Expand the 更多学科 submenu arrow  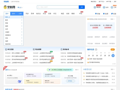[x=22, y=44]
